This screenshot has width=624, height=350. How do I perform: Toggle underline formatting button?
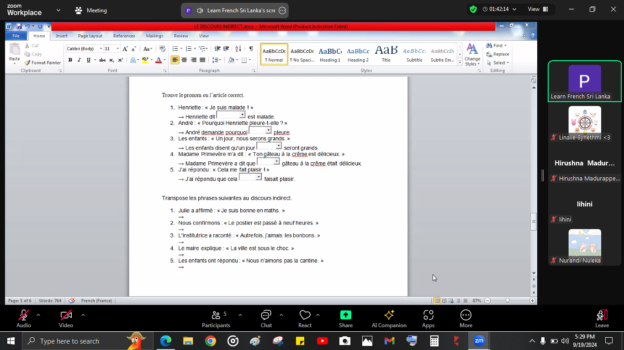(x=88, y=60)
